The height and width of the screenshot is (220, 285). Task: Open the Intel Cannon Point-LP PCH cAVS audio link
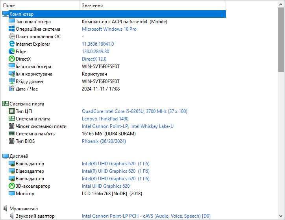(x=146, y=216)
